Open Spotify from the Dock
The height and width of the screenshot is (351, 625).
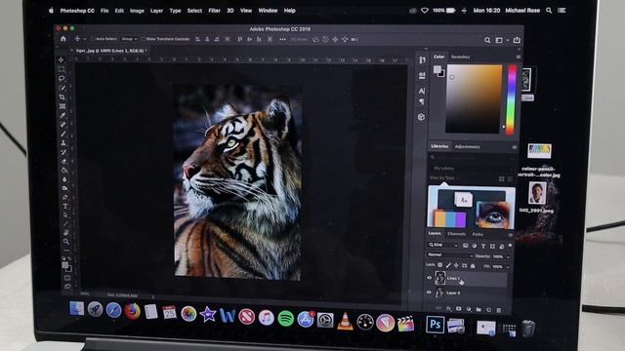coord(285,319)
